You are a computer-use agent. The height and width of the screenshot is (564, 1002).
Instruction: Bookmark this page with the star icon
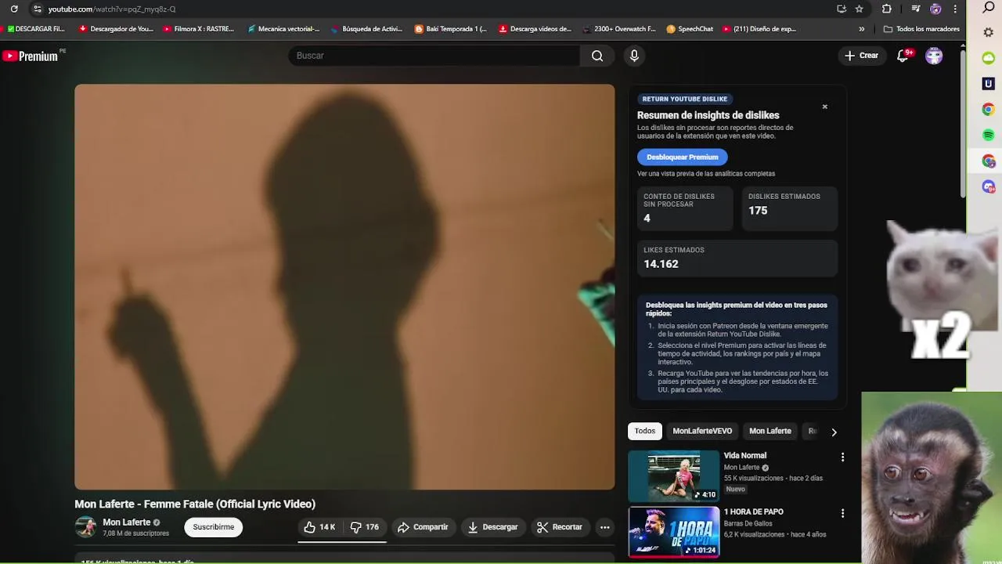coord(860,9)
